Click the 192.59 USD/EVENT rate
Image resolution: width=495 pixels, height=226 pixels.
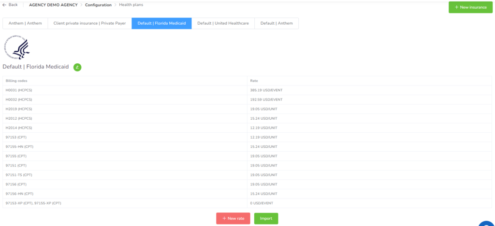[266, 99]
